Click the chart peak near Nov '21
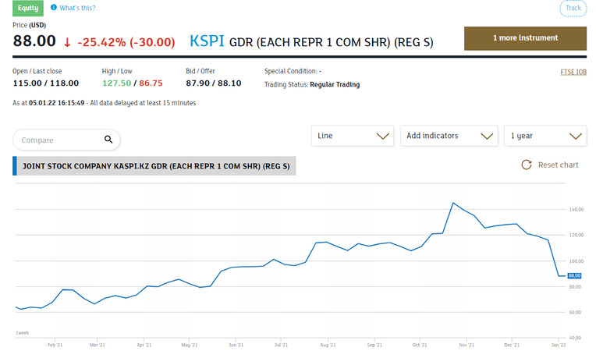Viewport: 596px width, 351px height. pyautogui.click(x=452, y=204)
